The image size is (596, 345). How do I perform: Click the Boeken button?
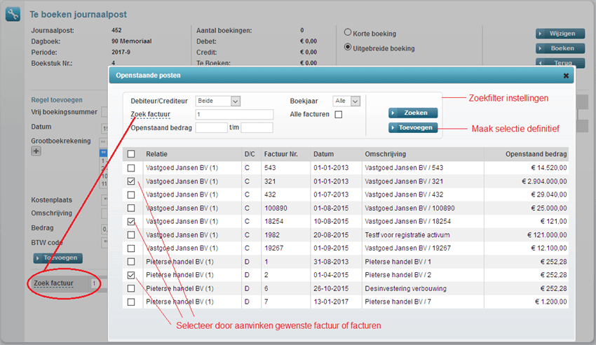click(560, 48)
